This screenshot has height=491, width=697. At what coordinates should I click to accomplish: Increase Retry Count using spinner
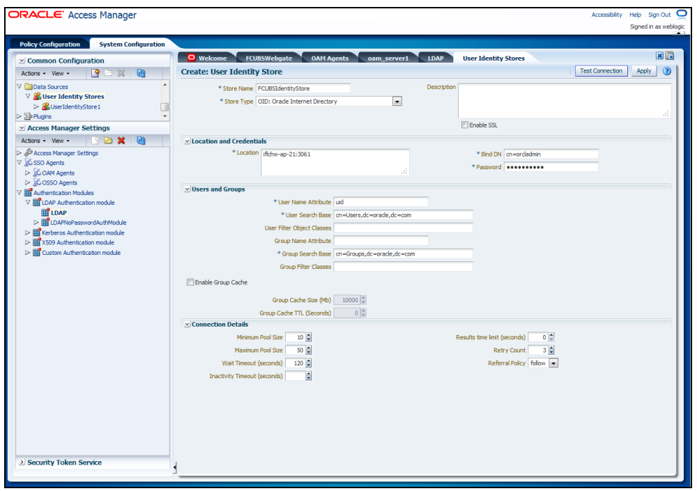pos(551,348)
